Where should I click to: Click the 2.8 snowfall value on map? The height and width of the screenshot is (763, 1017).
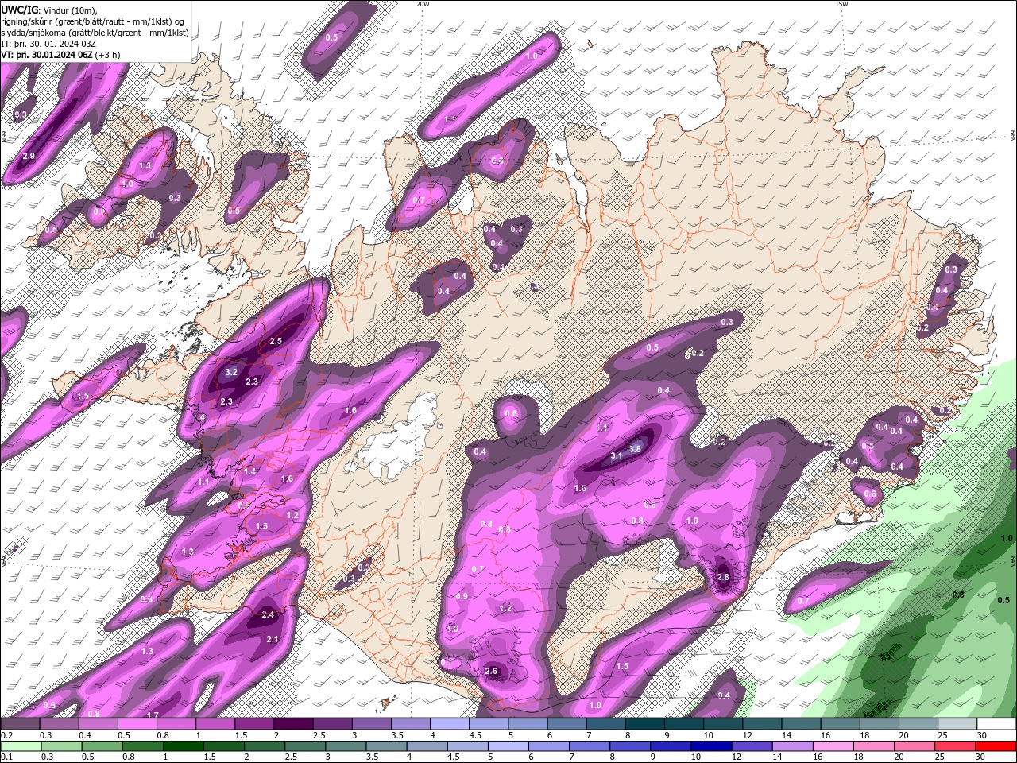point(723,577)
